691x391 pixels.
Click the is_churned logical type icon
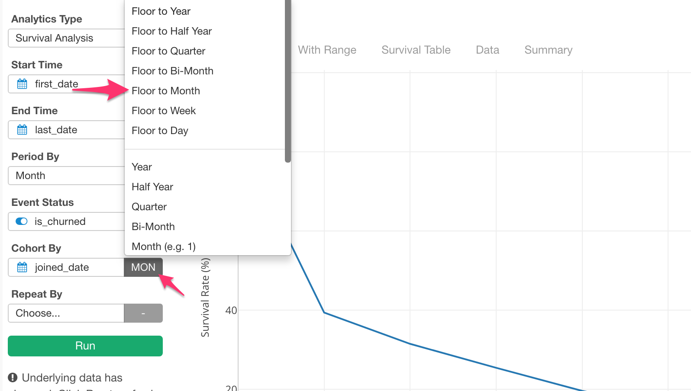click(22, 221)
